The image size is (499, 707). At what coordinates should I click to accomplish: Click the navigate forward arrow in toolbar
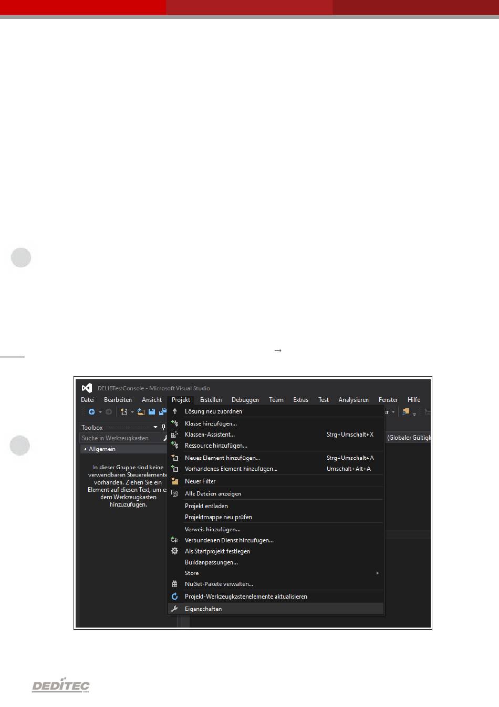pos(109,412)
